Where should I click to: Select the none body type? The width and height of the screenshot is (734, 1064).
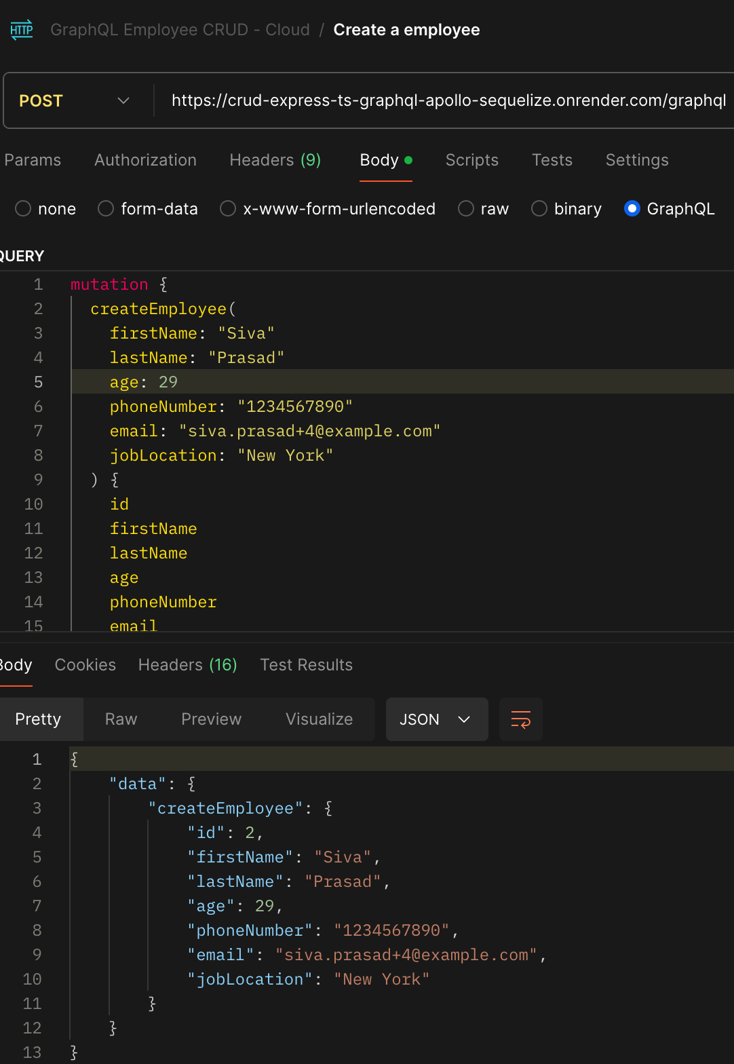pos(45,209)
